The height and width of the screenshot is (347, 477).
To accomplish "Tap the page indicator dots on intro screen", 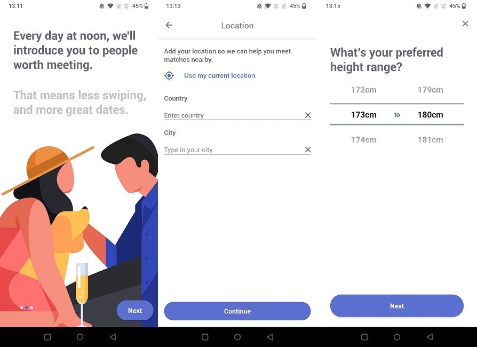I will tap(26, 307).
